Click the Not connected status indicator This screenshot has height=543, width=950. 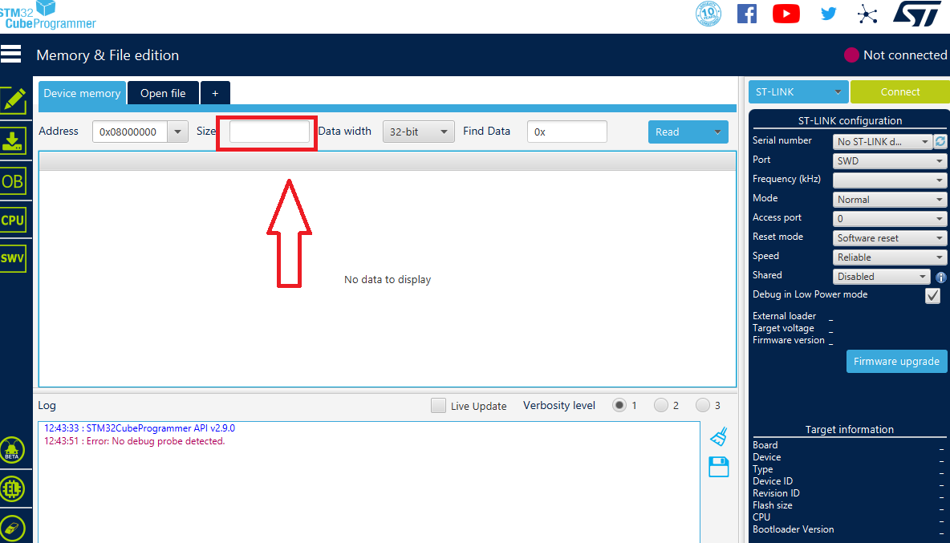(896, 55)
